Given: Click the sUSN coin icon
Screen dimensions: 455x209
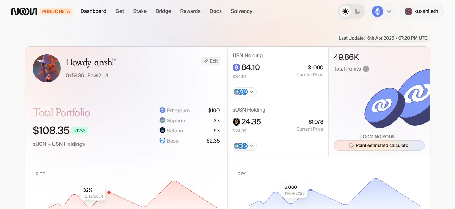Looking at the screenshot, I should pos(236,122).
